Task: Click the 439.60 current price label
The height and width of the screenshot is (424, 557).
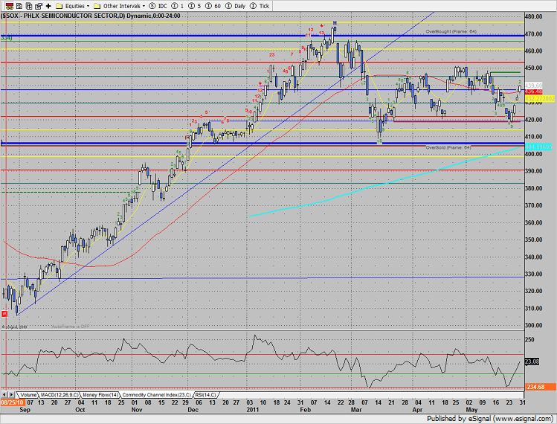Action: click(533, 86)
